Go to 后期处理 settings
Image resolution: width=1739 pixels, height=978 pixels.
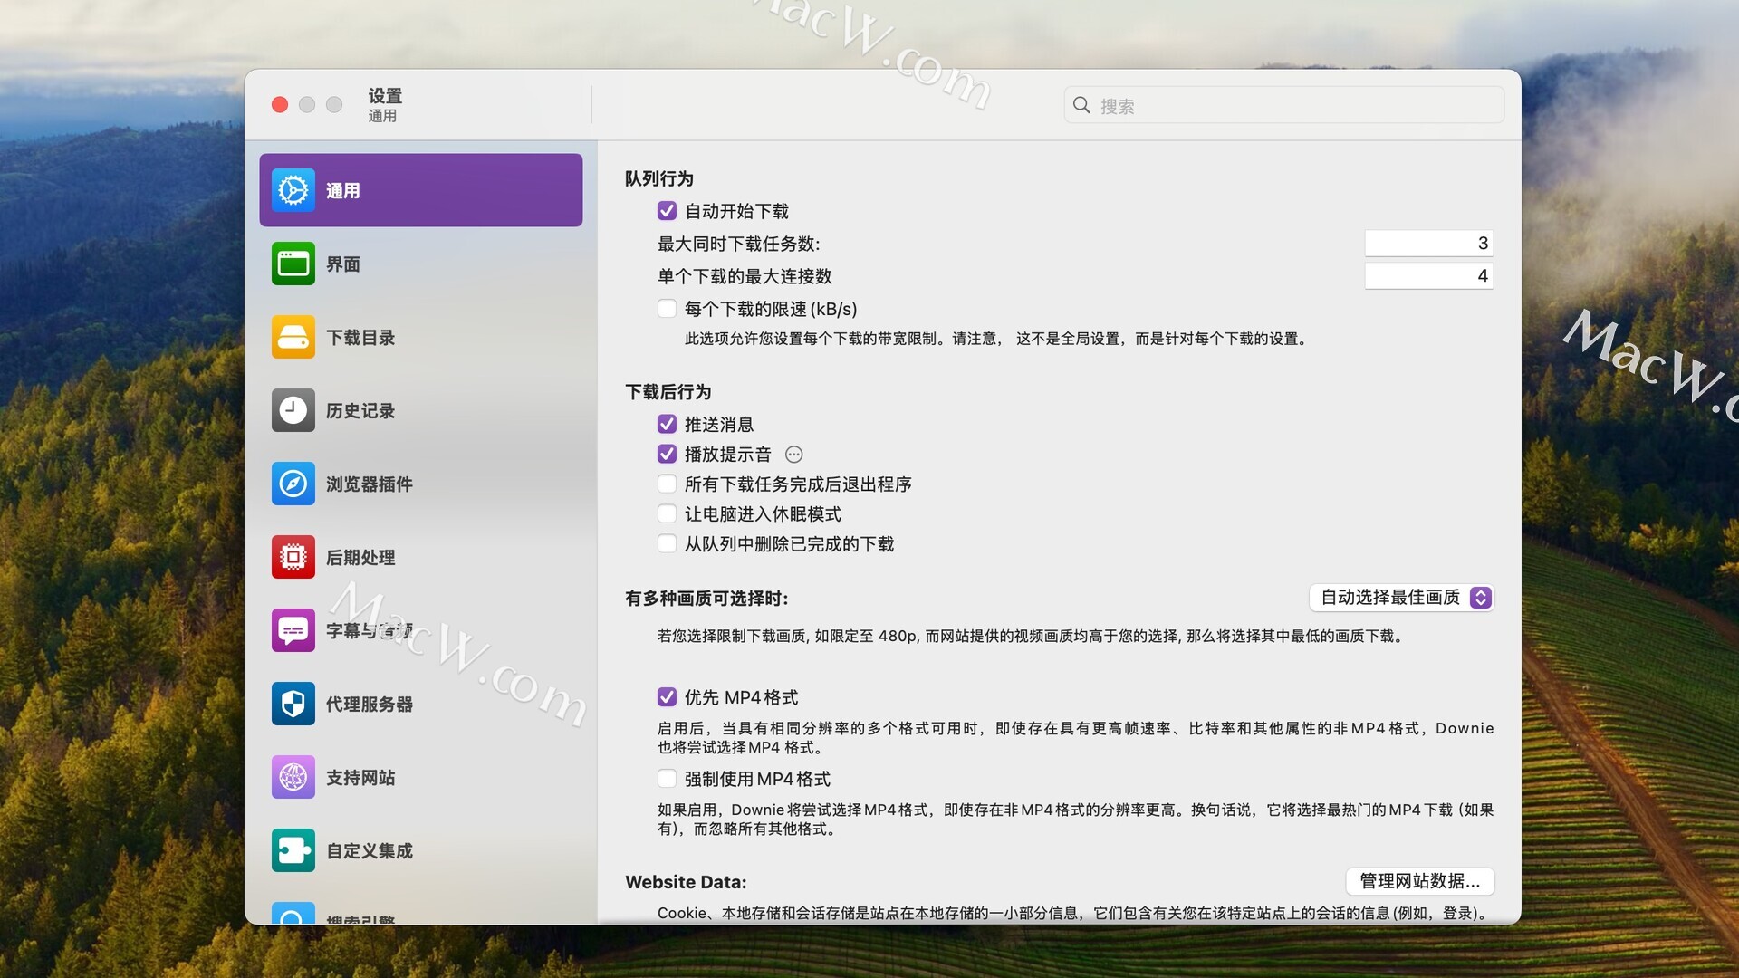[x=420, y=557]
